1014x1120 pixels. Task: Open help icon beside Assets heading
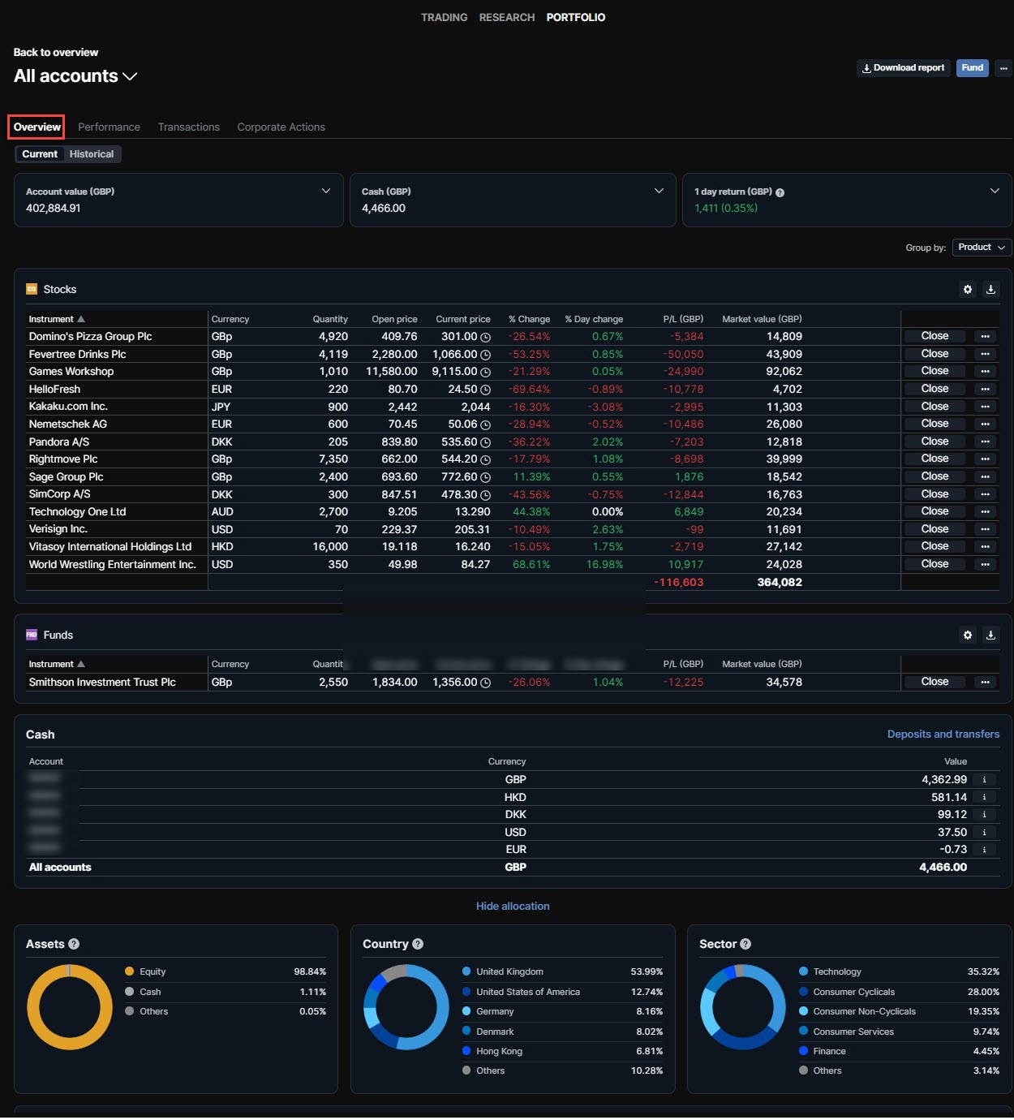[x=74, y=944]
